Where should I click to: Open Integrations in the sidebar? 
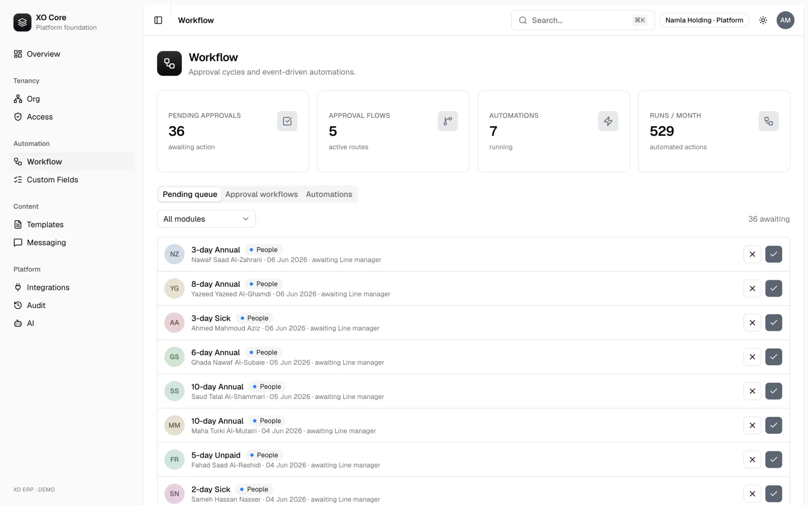tap(72, 287)
